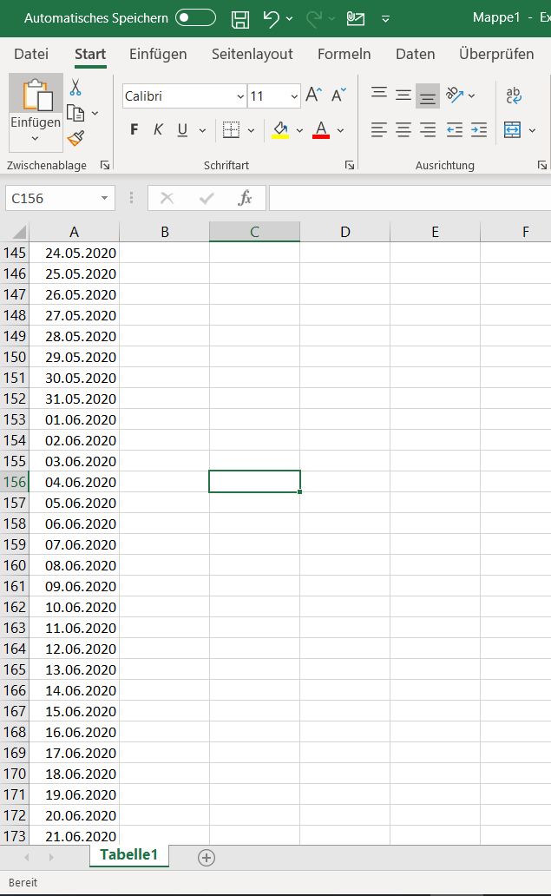Open the borders dropdown arrow
The height and width of the screenshot is (896, 551).
[252, 130]
